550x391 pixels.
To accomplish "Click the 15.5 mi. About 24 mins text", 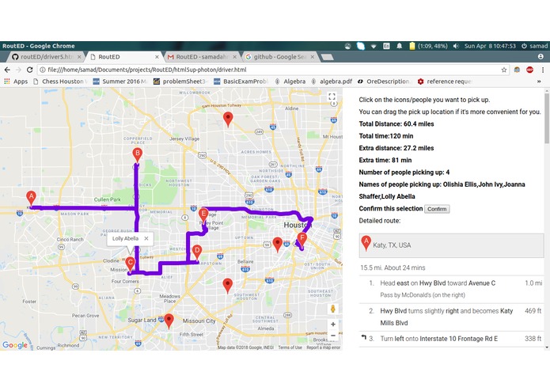I will (393, 268).
